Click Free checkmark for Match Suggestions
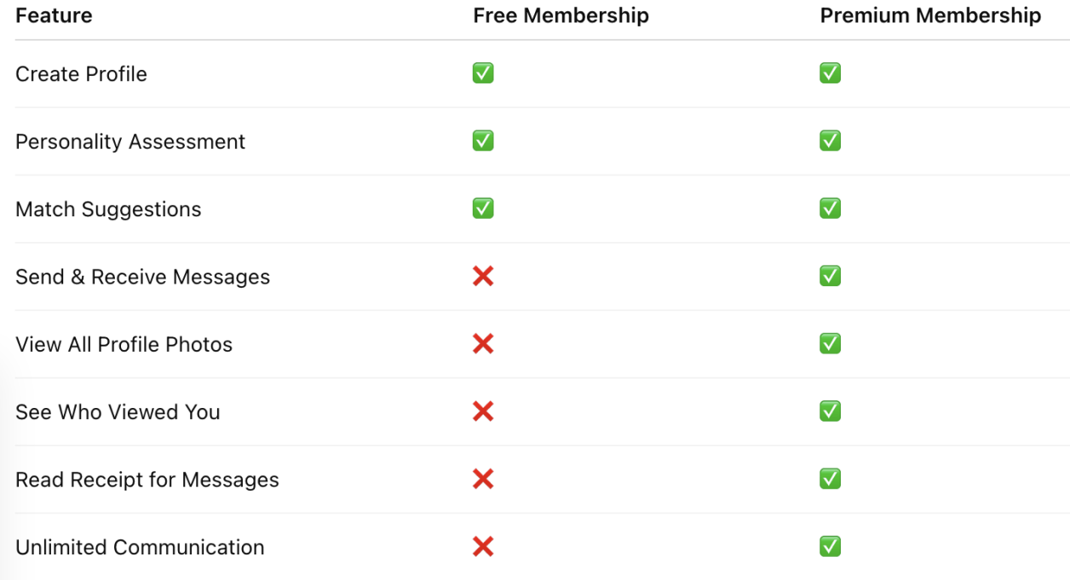 483,208
